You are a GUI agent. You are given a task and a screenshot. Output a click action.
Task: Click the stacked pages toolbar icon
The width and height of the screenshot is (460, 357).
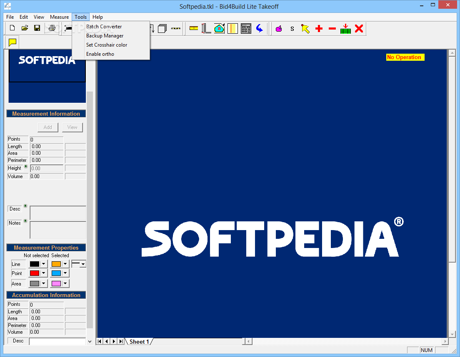click(x=162, y=28)
